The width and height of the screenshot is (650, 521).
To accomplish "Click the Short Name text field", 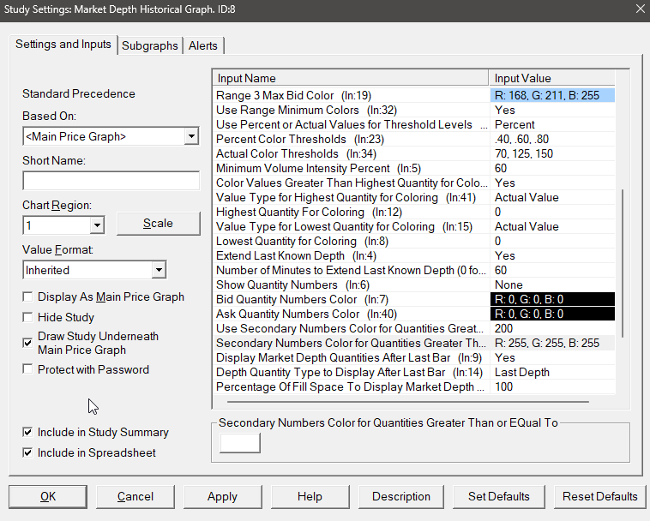I will (x=110, y=181).
